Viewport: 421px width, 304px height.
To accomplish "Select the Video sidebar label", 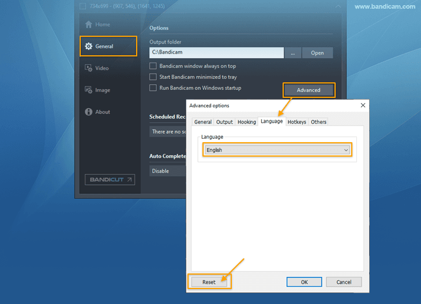I will coord(102,68).
